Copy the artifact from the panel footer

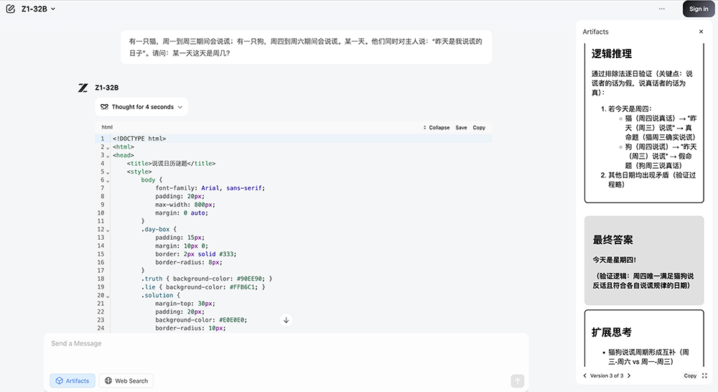[x=690, y=375]
